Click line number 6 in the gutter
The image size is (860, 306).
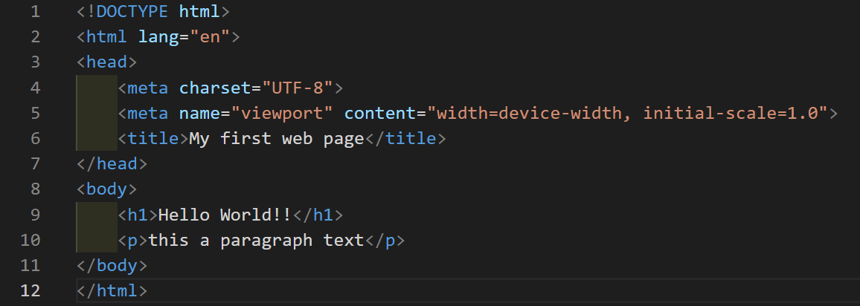click(35, 138)
